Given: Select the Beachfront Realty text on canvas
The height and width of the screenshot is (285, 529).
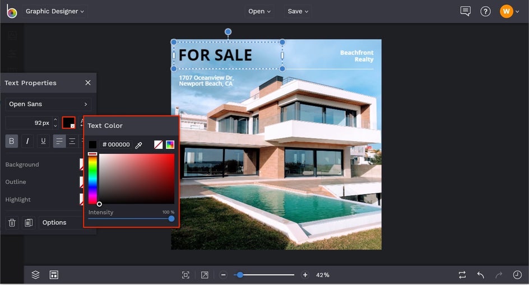Looking at the screenshot, I should (x=356, y=56).
